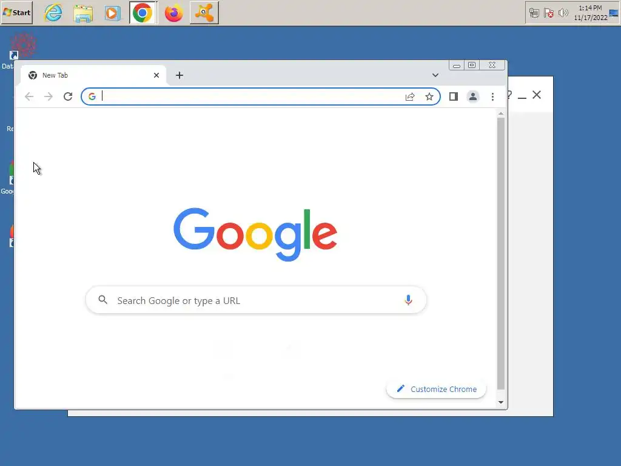Click Chrome icon in taskbar
Viewport: 621px width, 466px height.
[143, 13]
